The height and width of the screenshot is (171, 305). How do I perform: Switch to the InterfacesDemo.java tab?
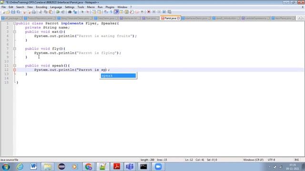[x=196, y=18]
